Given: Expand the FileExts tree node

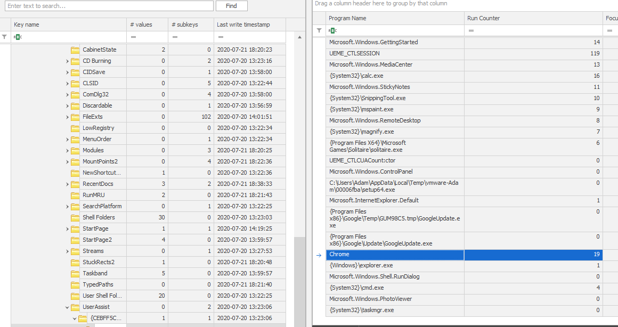Looking at the screenshot, I should click(68, 117).
